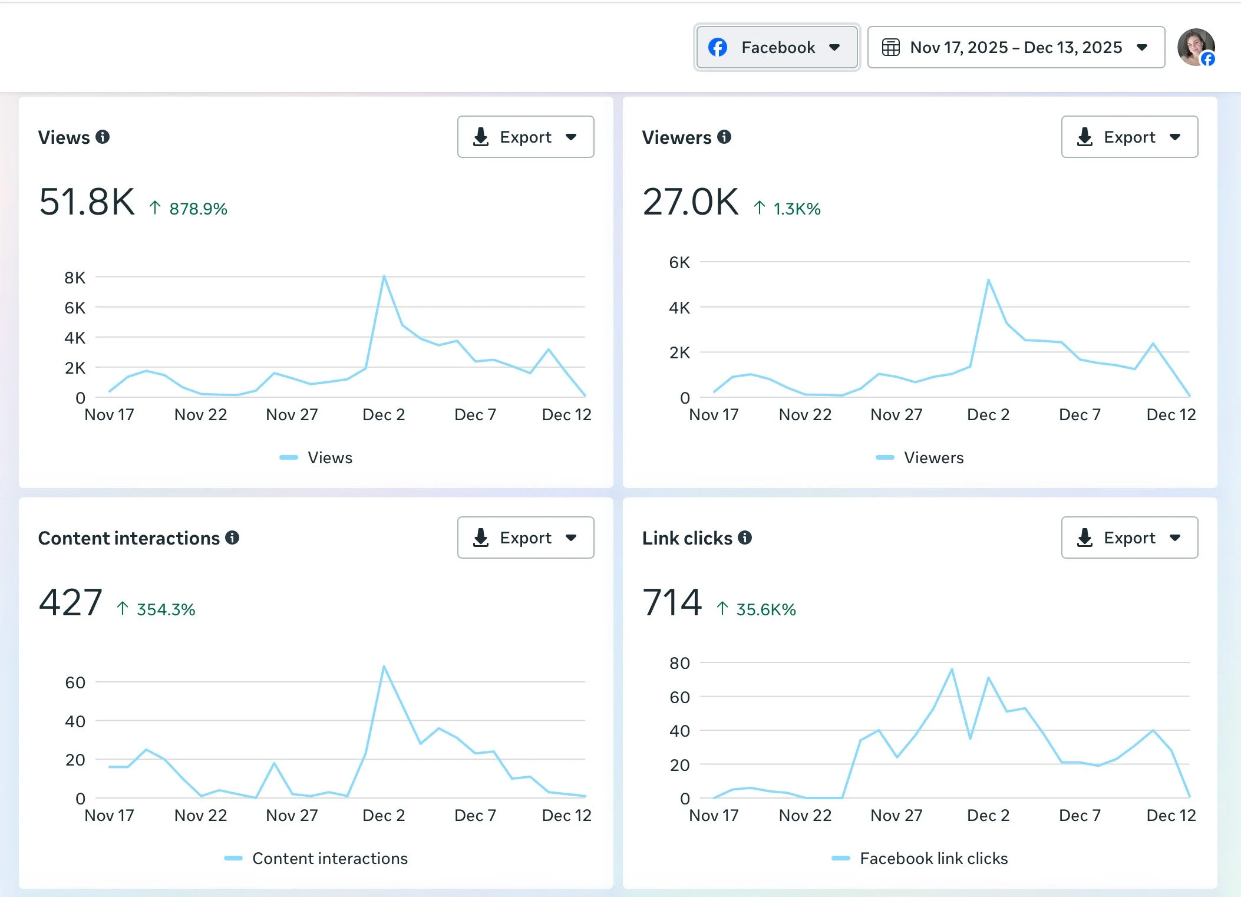This screenshot has height=897, width=1241.
Task: Click the Facebook logo in platform selector
Action: (x=718, y=47)
